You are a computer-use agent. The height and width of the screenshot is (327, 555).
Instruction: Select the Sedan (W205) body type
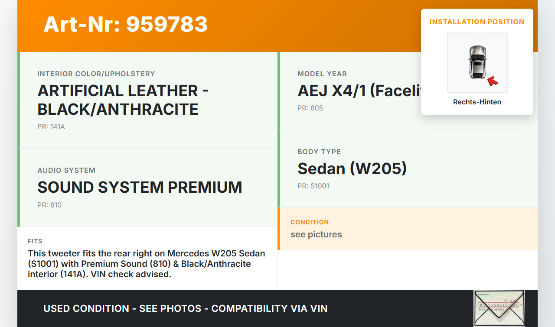click(x=352, y=168)
